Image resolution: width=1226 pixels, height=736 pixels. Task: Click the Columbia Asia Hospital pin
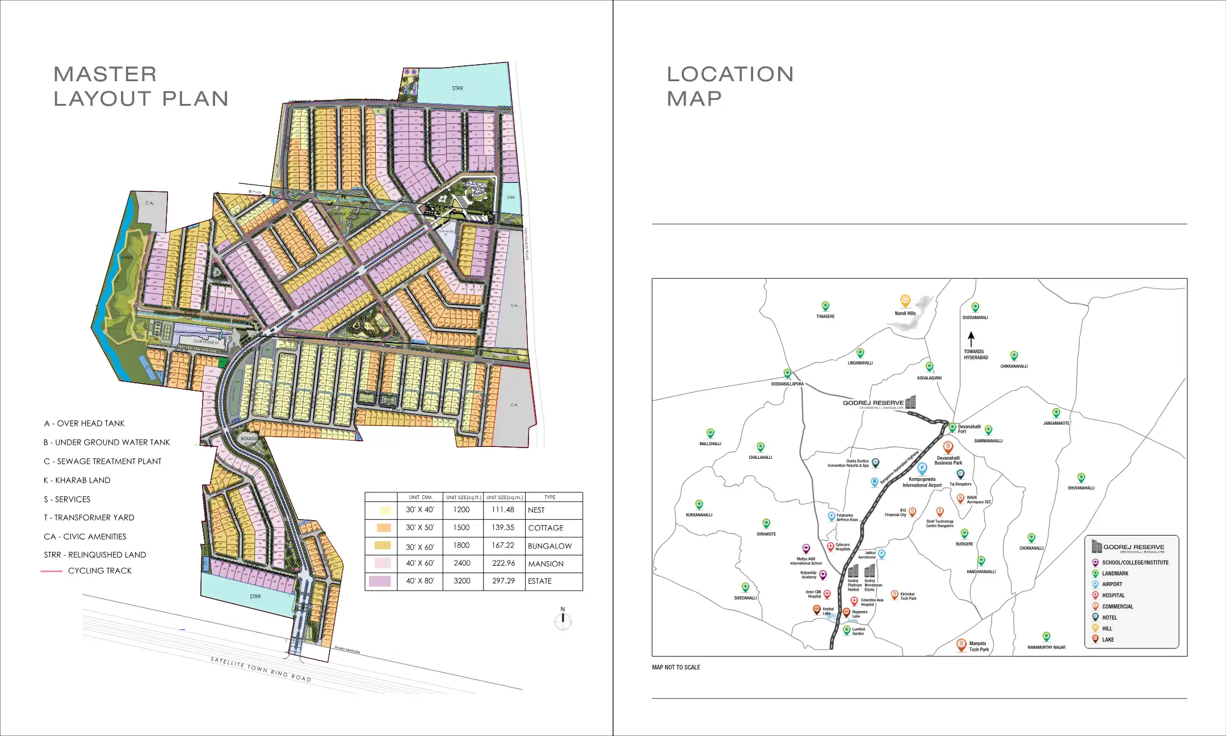[854, 601]
